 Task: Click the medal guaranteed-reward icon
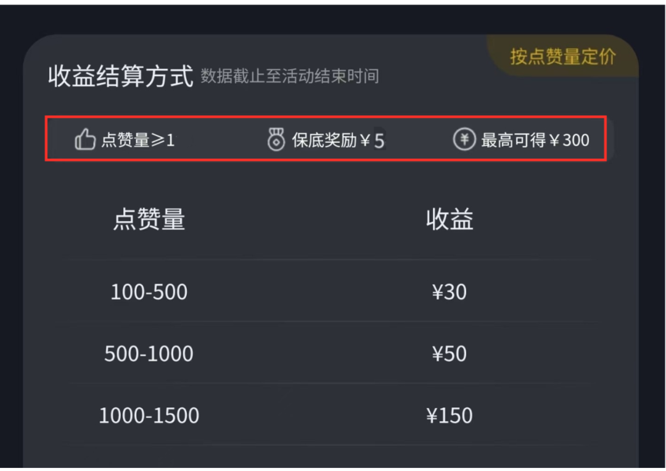tap(276, 140)
